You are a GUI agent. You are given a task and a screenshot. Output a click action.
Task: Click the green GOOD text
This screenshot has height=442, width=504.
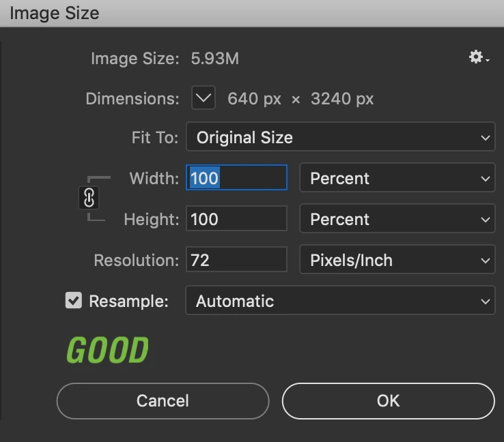click(107, 351)
